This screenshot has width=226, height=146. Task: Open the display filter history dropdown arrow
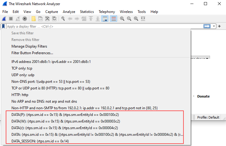[x=214, y=26]
